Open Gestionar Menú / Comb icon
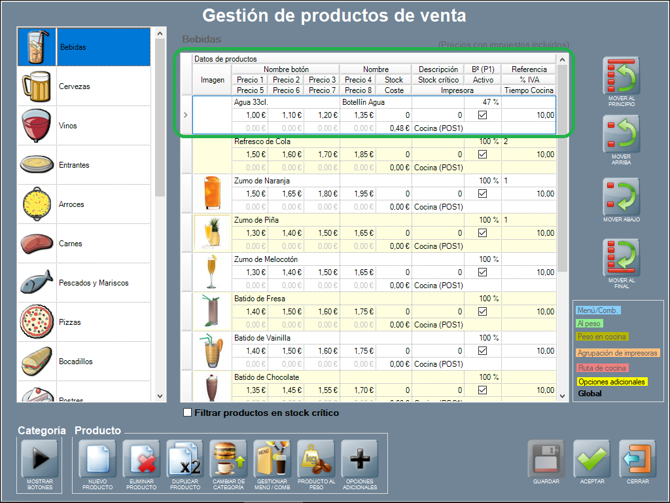Screen dimensions: 670x503 pos(272,460)
